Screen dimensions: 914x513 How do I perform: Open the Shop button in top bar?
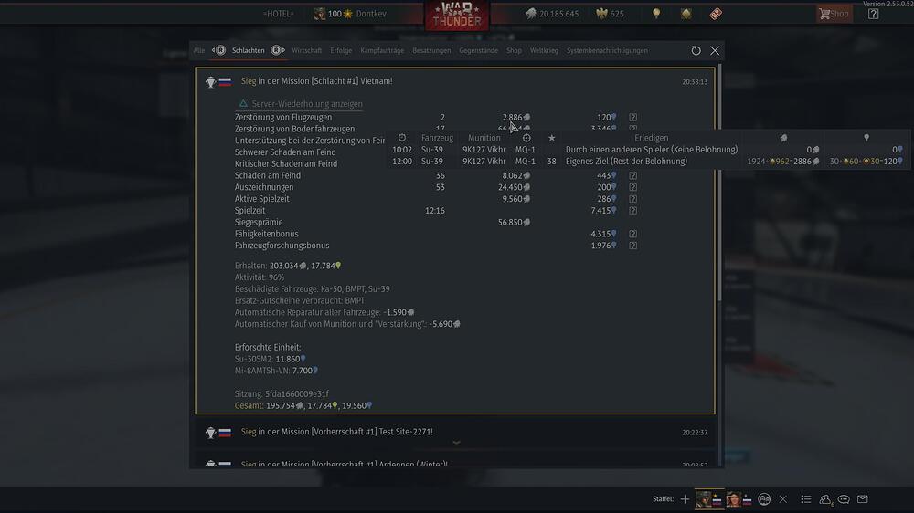[x=834, y=14]
